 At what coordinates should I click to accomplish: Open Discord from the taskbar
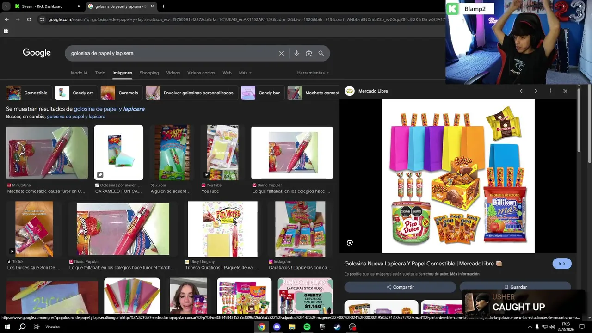pos(277,327)
